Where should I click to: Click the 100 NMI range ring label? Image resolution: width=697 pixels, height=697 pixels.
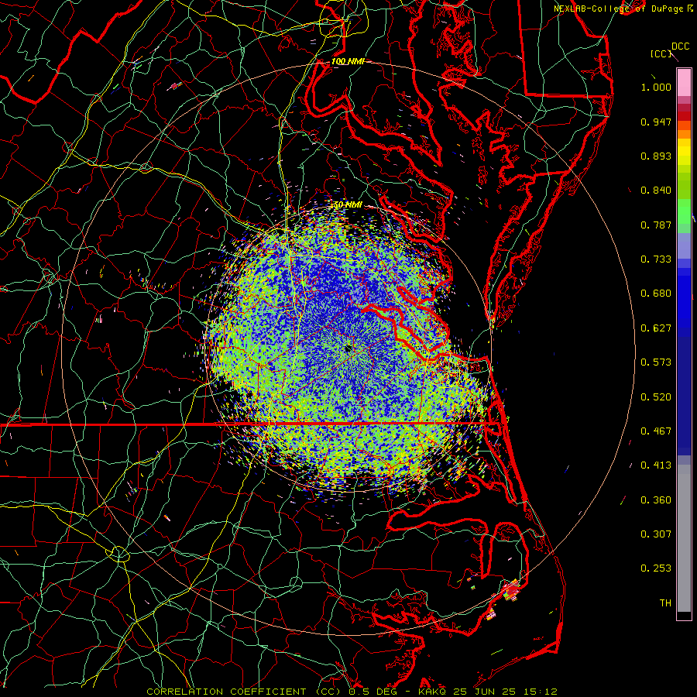pos(348,61)
